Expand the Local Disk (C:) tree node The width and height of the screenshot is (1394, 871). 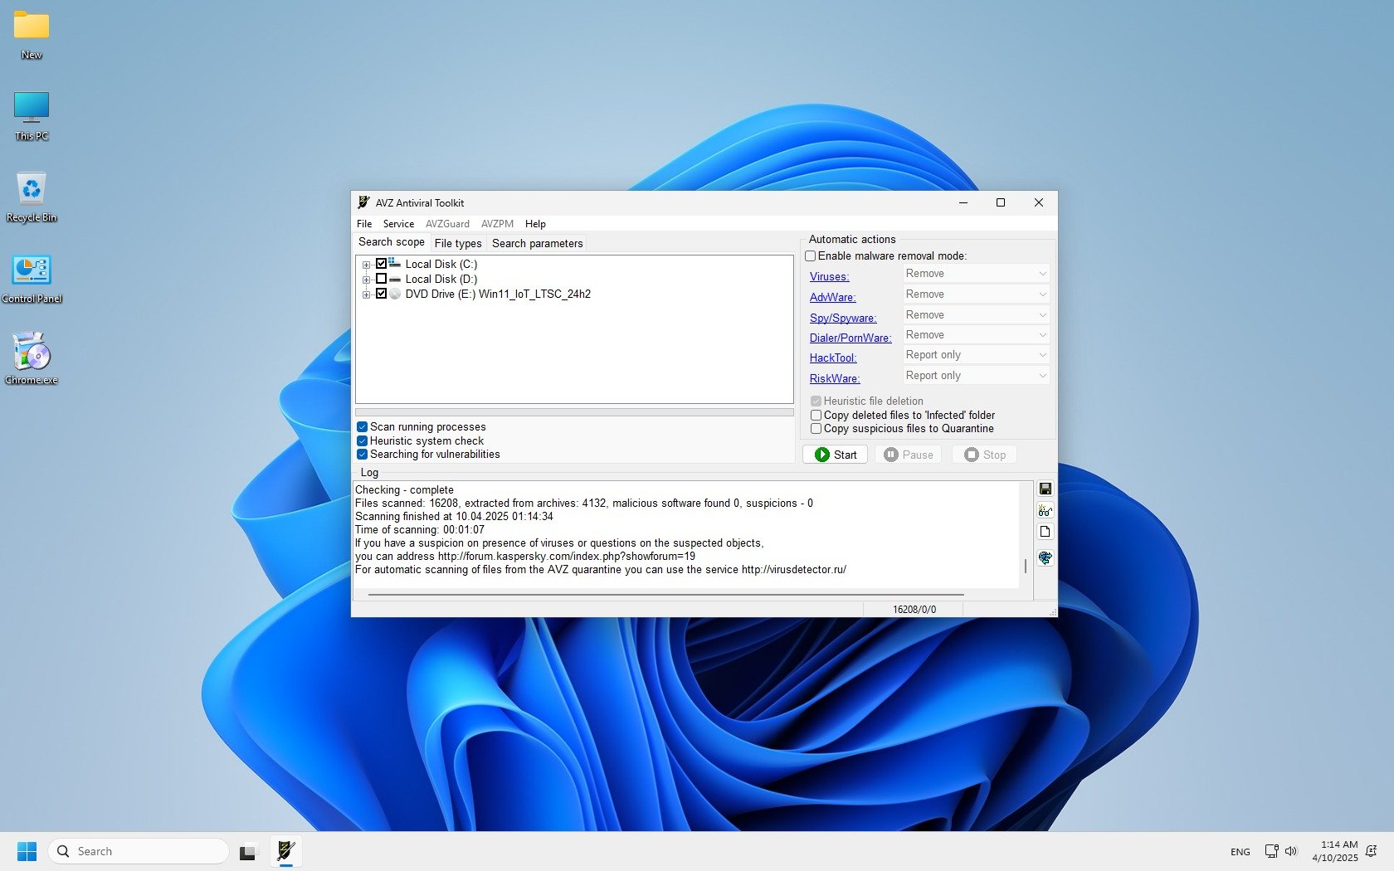click(x=366, y=265)
